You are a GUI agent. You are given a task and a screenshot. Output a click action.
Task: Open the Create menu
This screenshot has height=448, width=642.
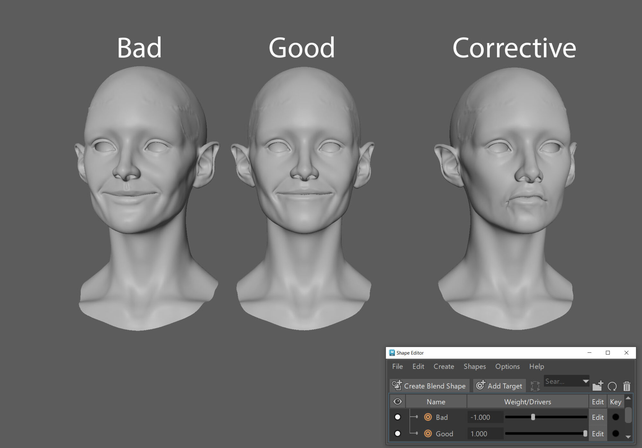[x=444, y=366]
